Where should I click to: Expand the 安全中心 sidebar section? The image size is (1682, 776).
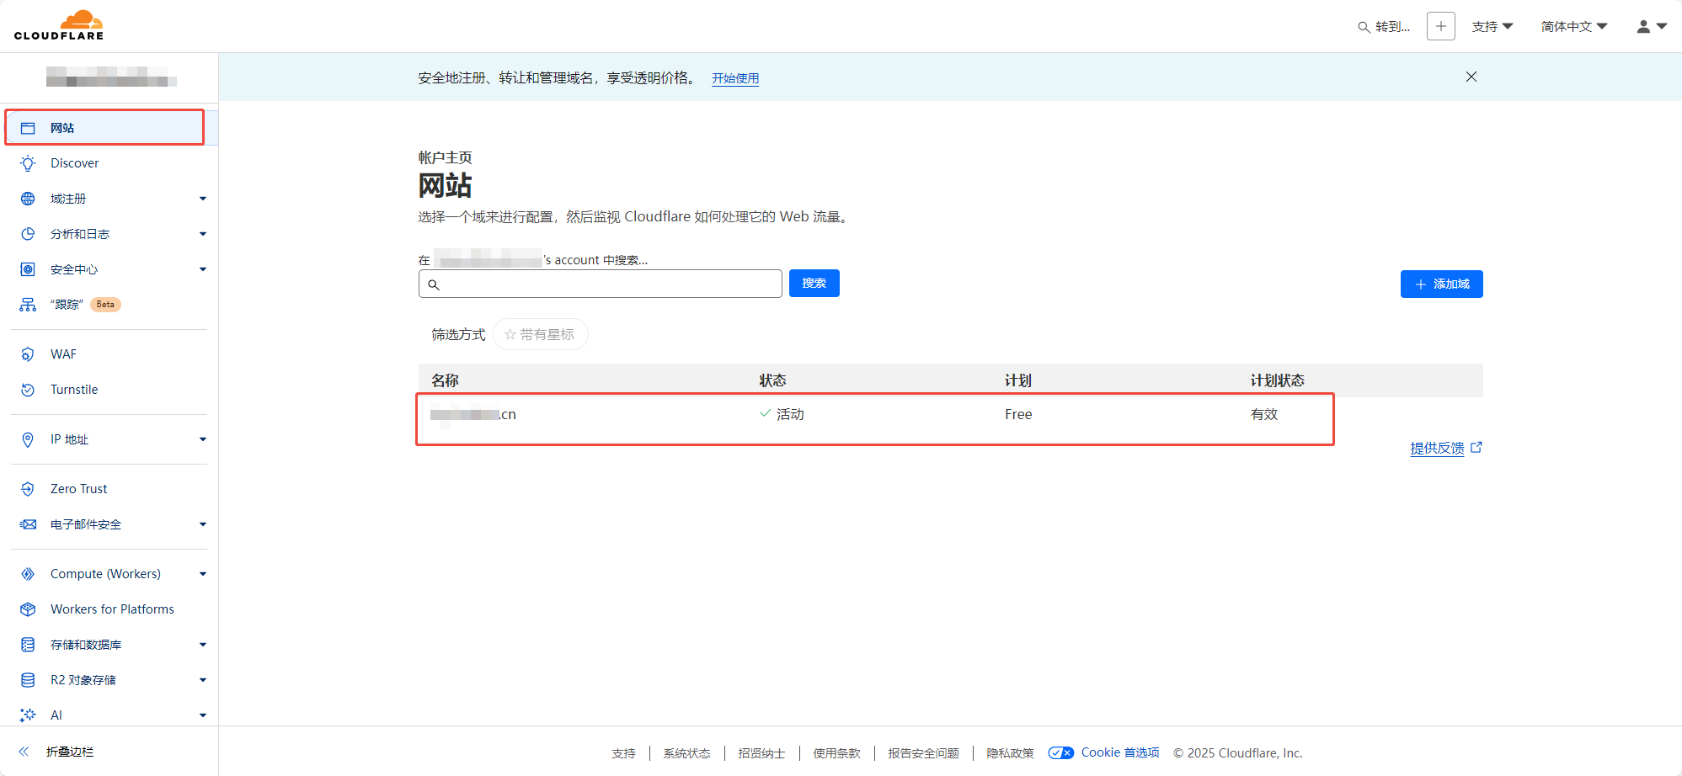[203, 269]
